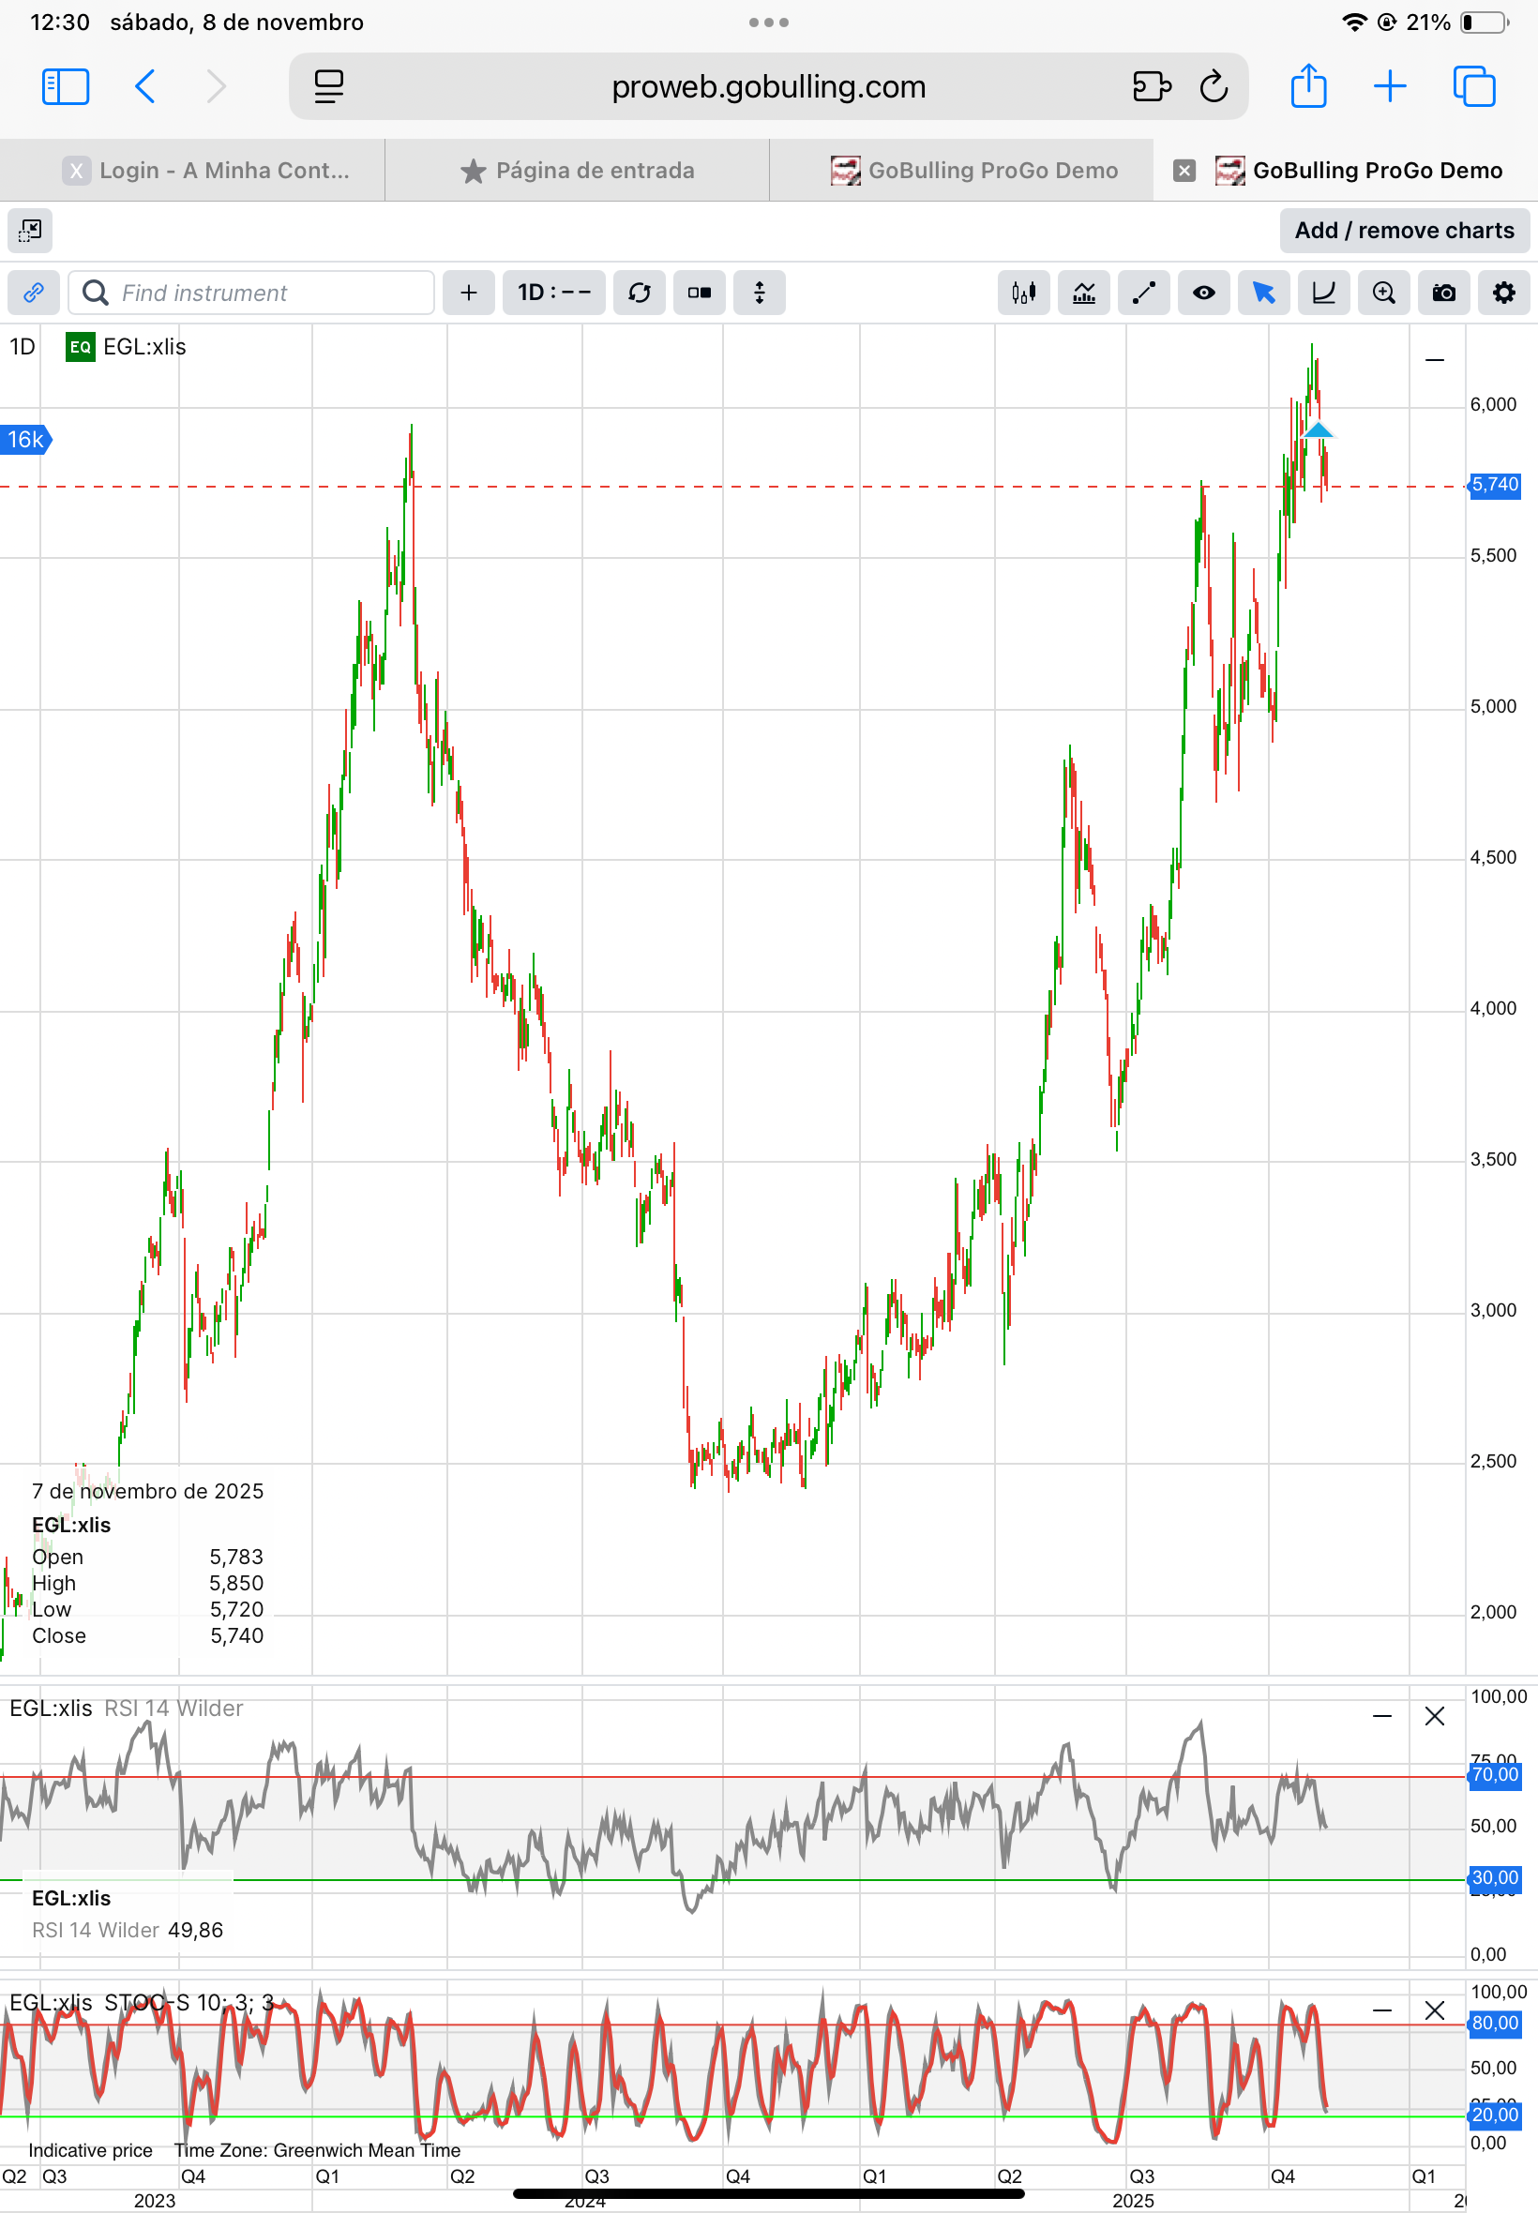Toggle the chart link icon
1538x2213 pixels.
click(34, 293)
